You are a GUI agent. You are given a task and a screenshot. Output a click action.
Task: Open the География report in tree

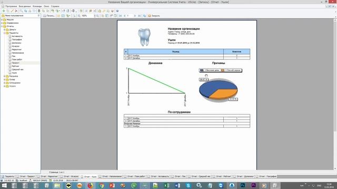pos(17,40)
